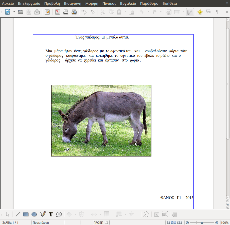
Task: Expand hidden toolbar buttons chevron
Action: 227,12
